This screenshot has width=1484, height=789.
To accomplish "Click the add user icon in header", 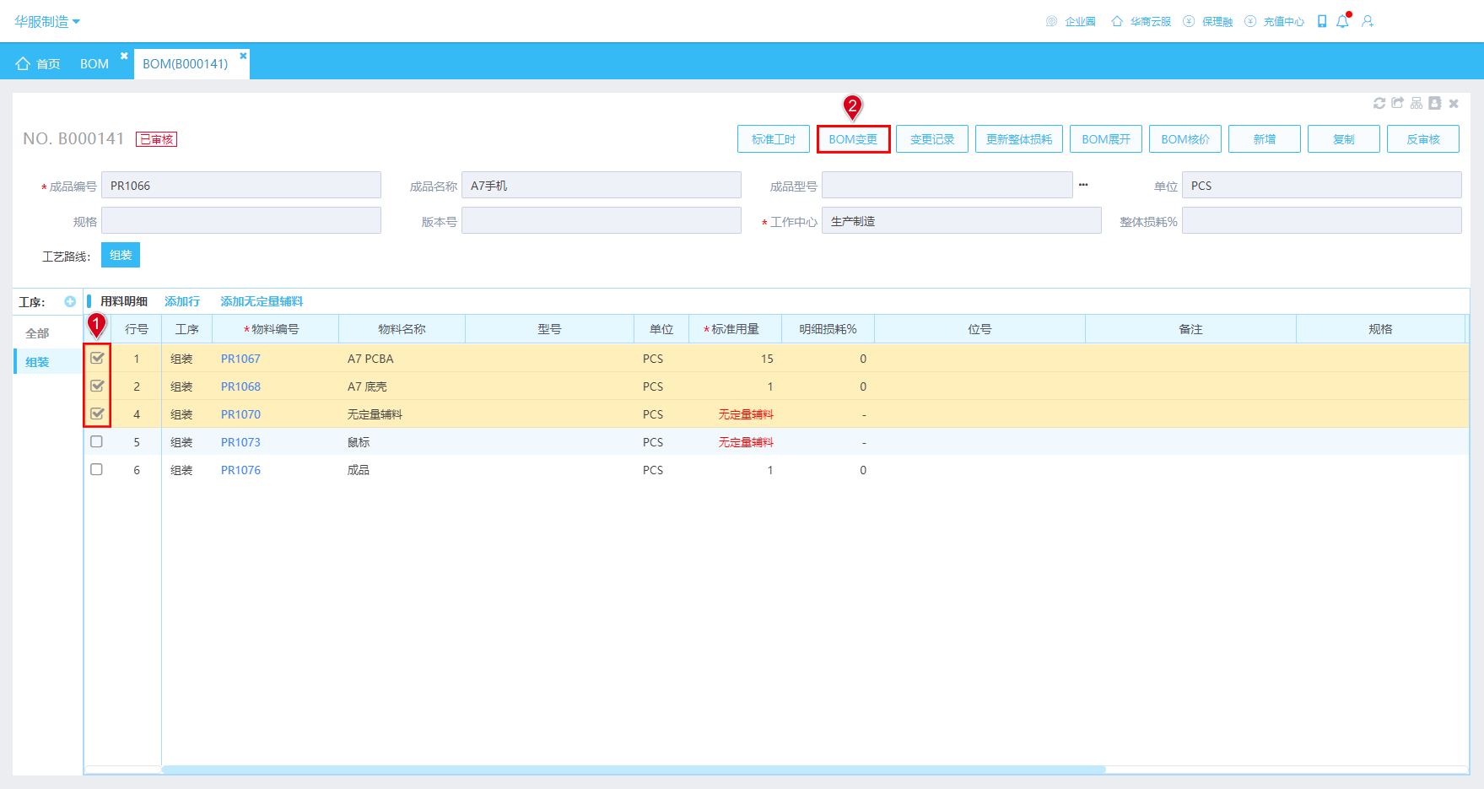I will [1368, 21].
